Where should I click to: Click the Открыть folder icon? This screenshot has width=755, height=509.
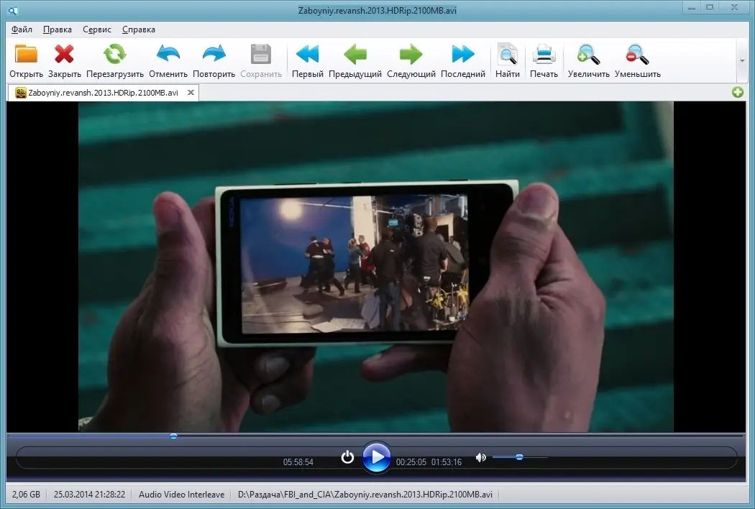(26, 54)
